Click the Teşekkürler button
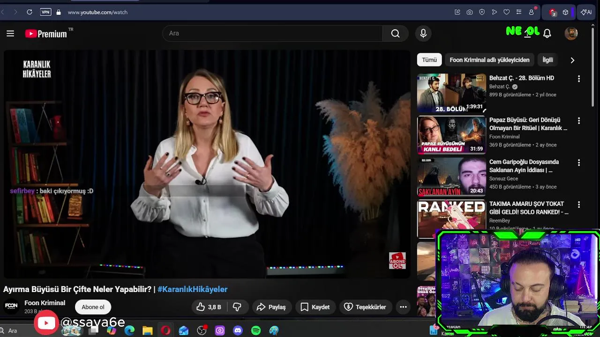This screenshot has height=337, width=600. (x=366, y=307)
